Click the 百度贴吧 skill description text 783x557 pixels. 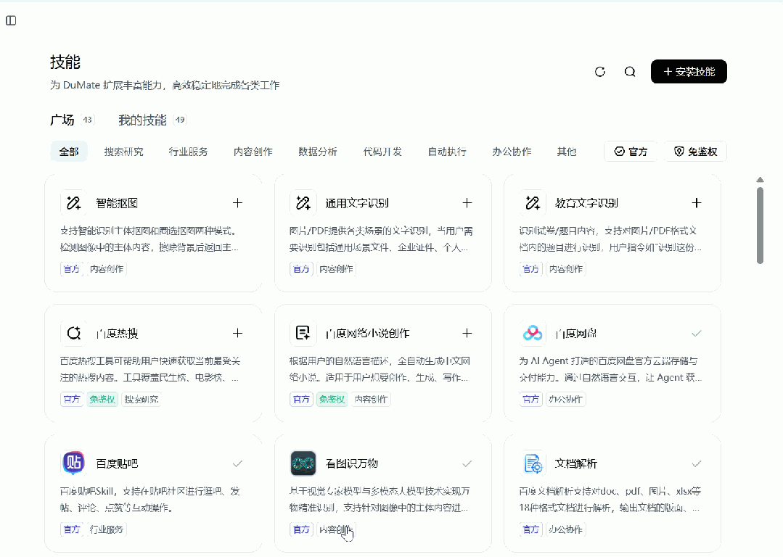[x=149, y=499]
